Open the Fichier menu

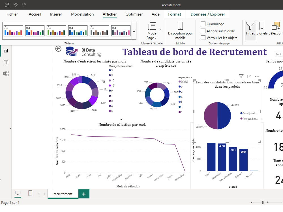[x=12, y=14]
